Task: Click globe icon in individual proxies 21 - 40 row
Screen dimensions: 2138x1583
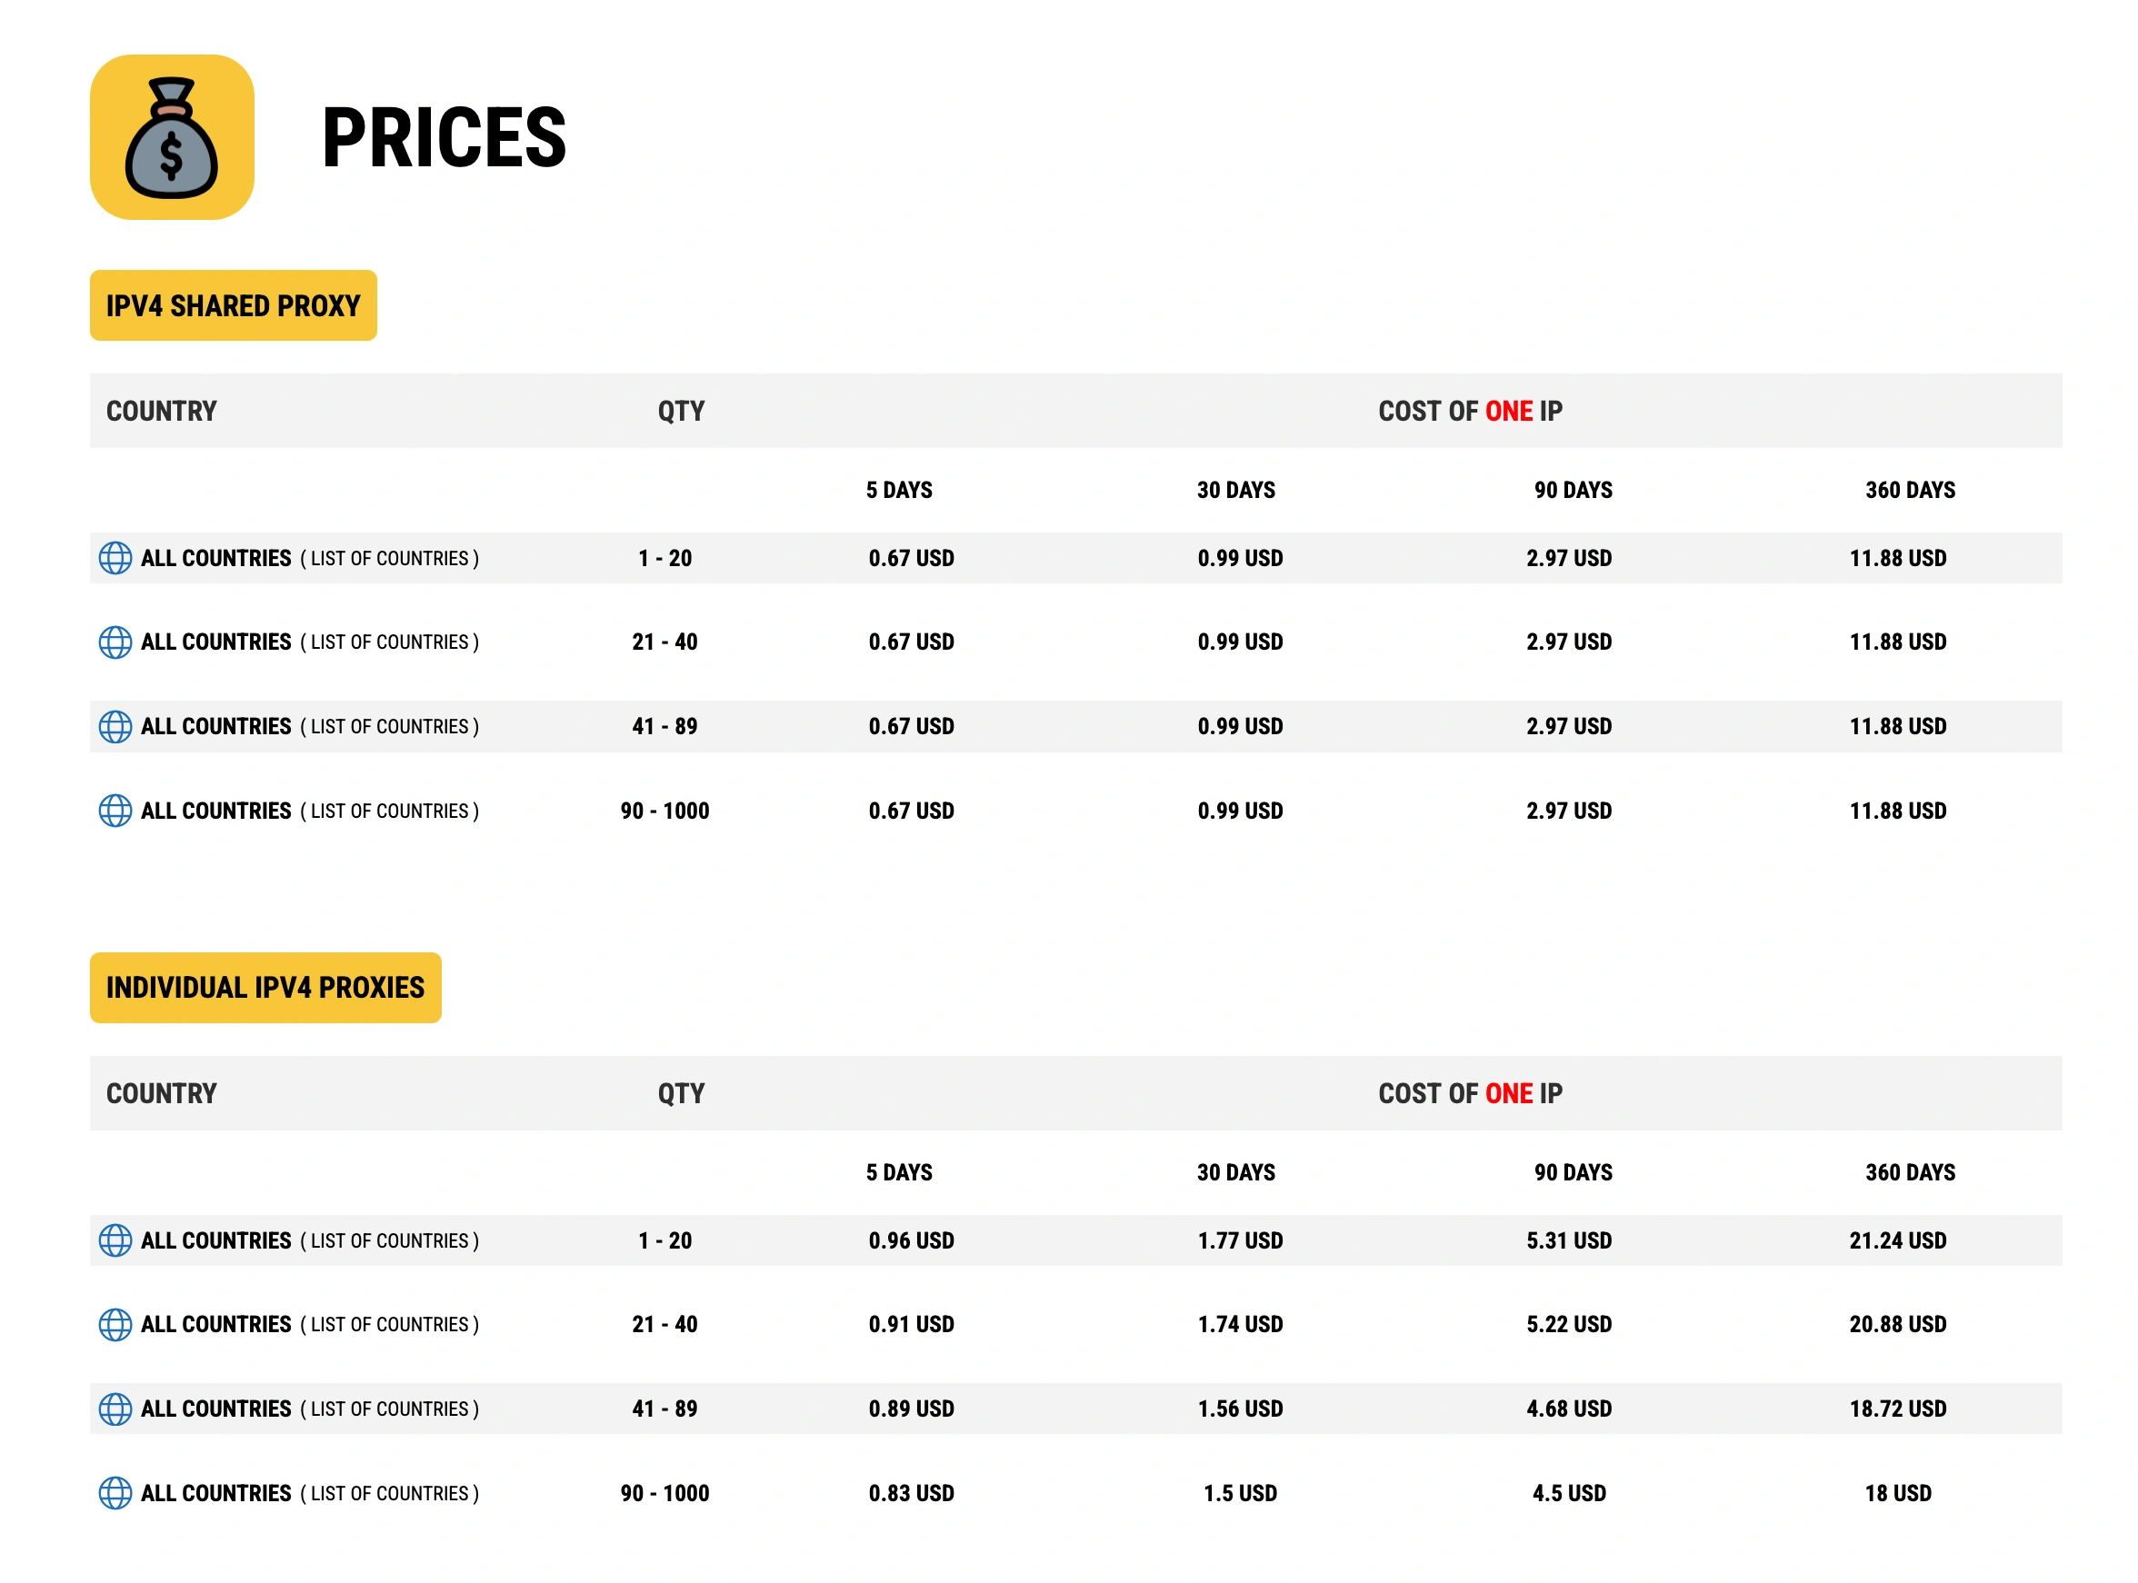Action: pos(115,1324)
